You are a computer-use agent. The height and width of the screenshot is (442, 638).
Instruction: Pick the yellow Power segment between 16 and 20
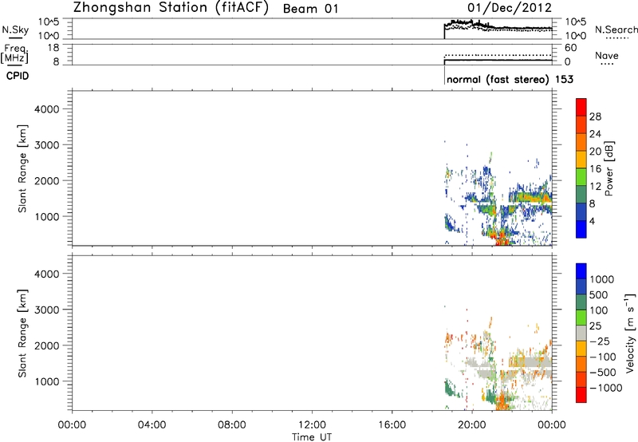(581, 160)
